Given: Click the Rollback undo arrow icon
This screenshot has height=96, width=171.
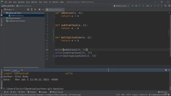Looking at the screenshot, I should click(165, 6).
